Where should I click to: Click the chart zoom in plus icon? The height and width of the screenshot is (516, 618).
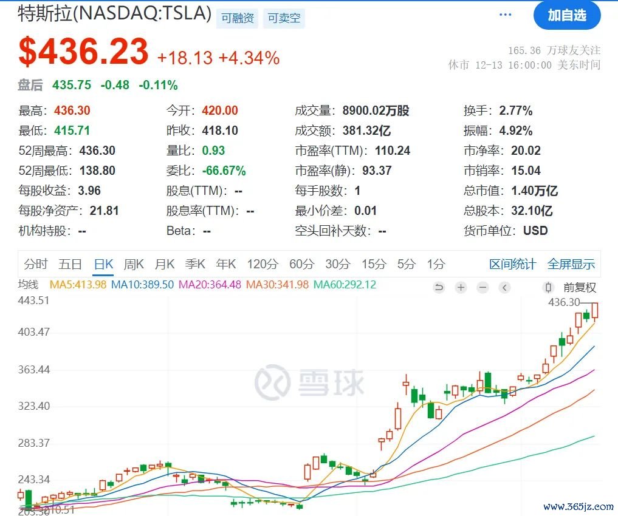[461, 288]
